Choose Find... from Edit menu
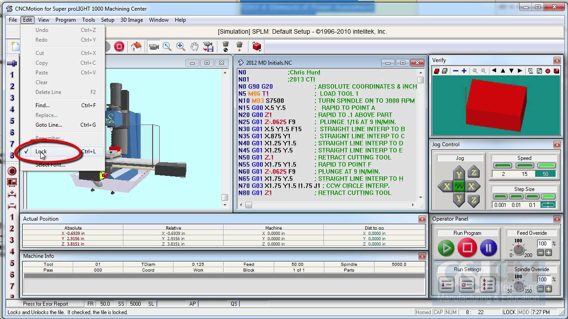This screenshot has width=568, height=319. pyautogui.click(x=62, y=105)
